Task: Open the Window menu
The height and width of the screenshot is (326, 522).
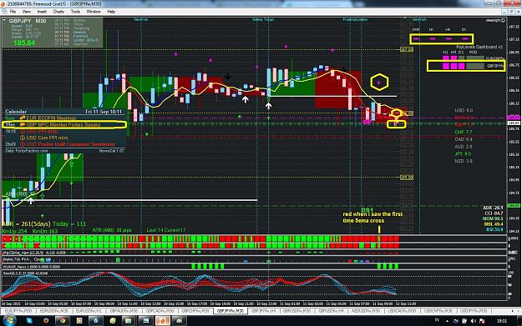Action: tap(94, 12)
